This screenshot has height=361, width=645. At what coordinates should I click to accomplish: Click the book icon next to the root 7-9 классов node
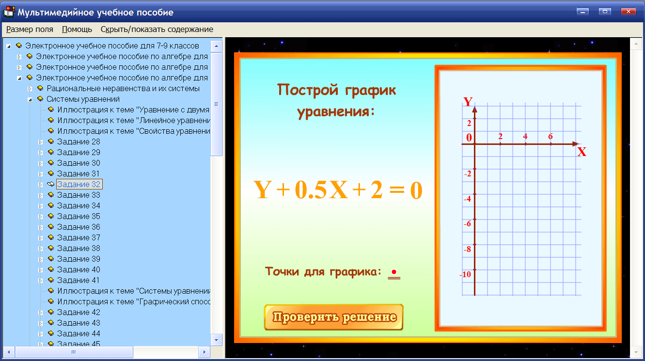point(19,45)
